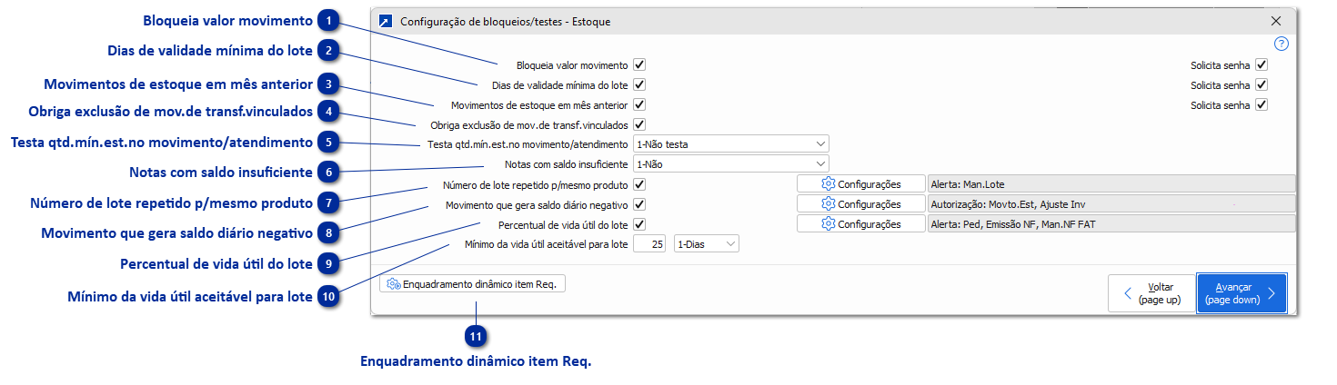Click the numbered callout marker 11
The height and width of the screenshot is (385, 1337).
[x=474, y=337]
